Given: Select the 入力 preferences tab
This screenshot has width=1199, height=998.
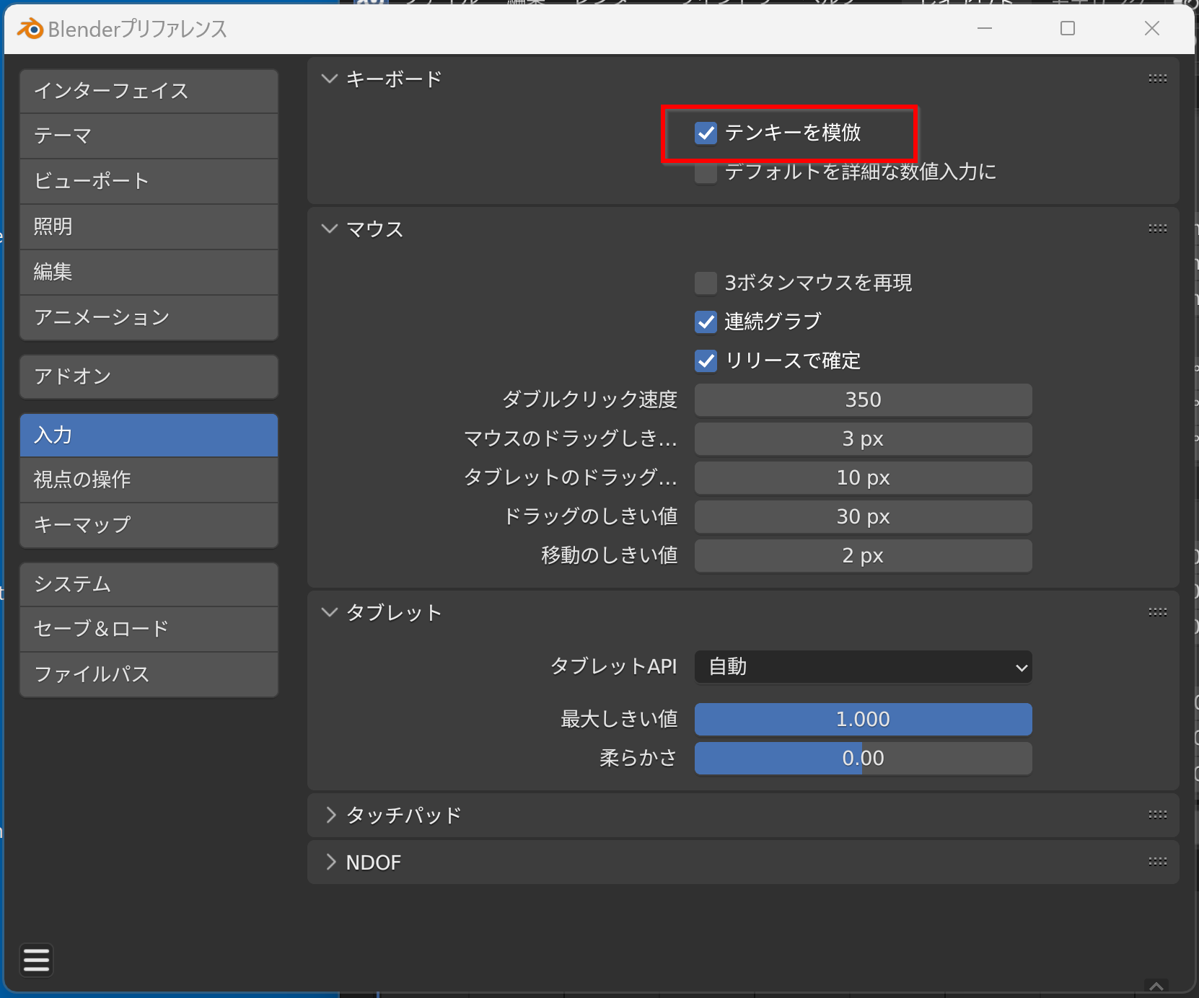Looking at the screenshot, I should 149,435.
